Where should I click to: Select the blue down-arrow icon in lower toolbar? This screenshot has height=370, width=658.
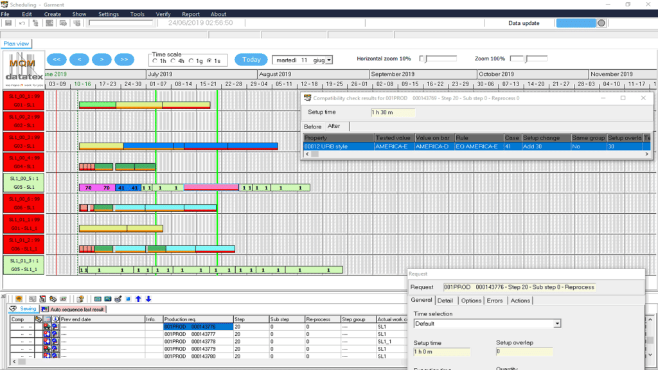point(148,298)
